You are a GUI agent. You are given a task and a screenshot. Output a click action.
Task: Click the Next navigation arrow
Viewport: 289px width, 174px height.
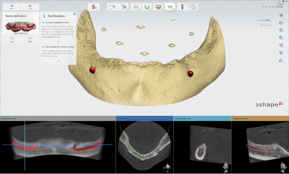click(x=30, y=6)
